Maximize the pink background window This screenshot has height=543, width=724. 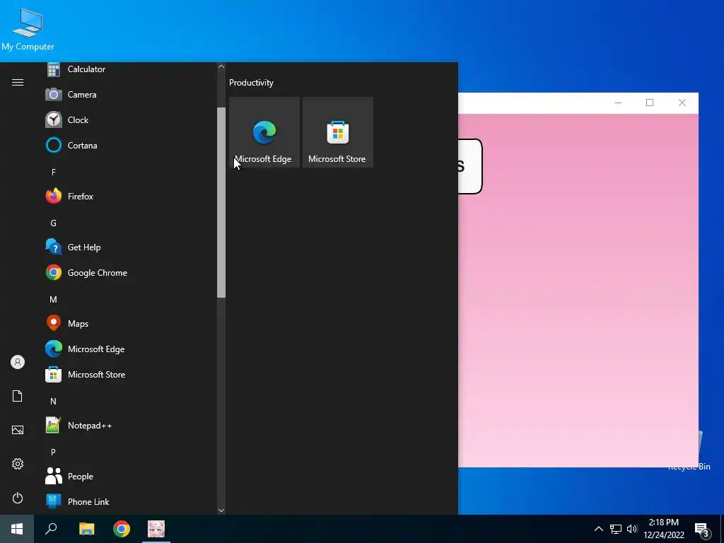click(x=650, y=103)
